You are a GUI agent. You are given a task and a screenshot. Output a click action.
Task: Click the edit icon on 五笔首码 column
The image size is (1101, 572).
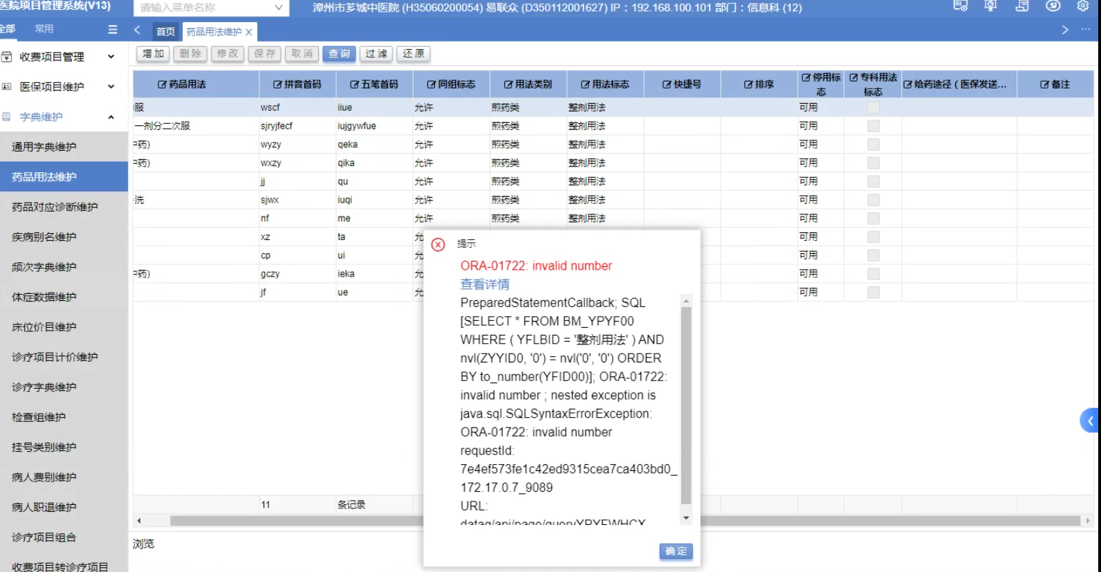pyautogui.click(x=354, y=84)
